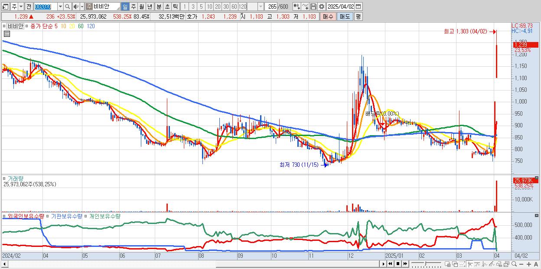Select interval 5 button
This screenshot has height=269, width=541.
[201, 6]
